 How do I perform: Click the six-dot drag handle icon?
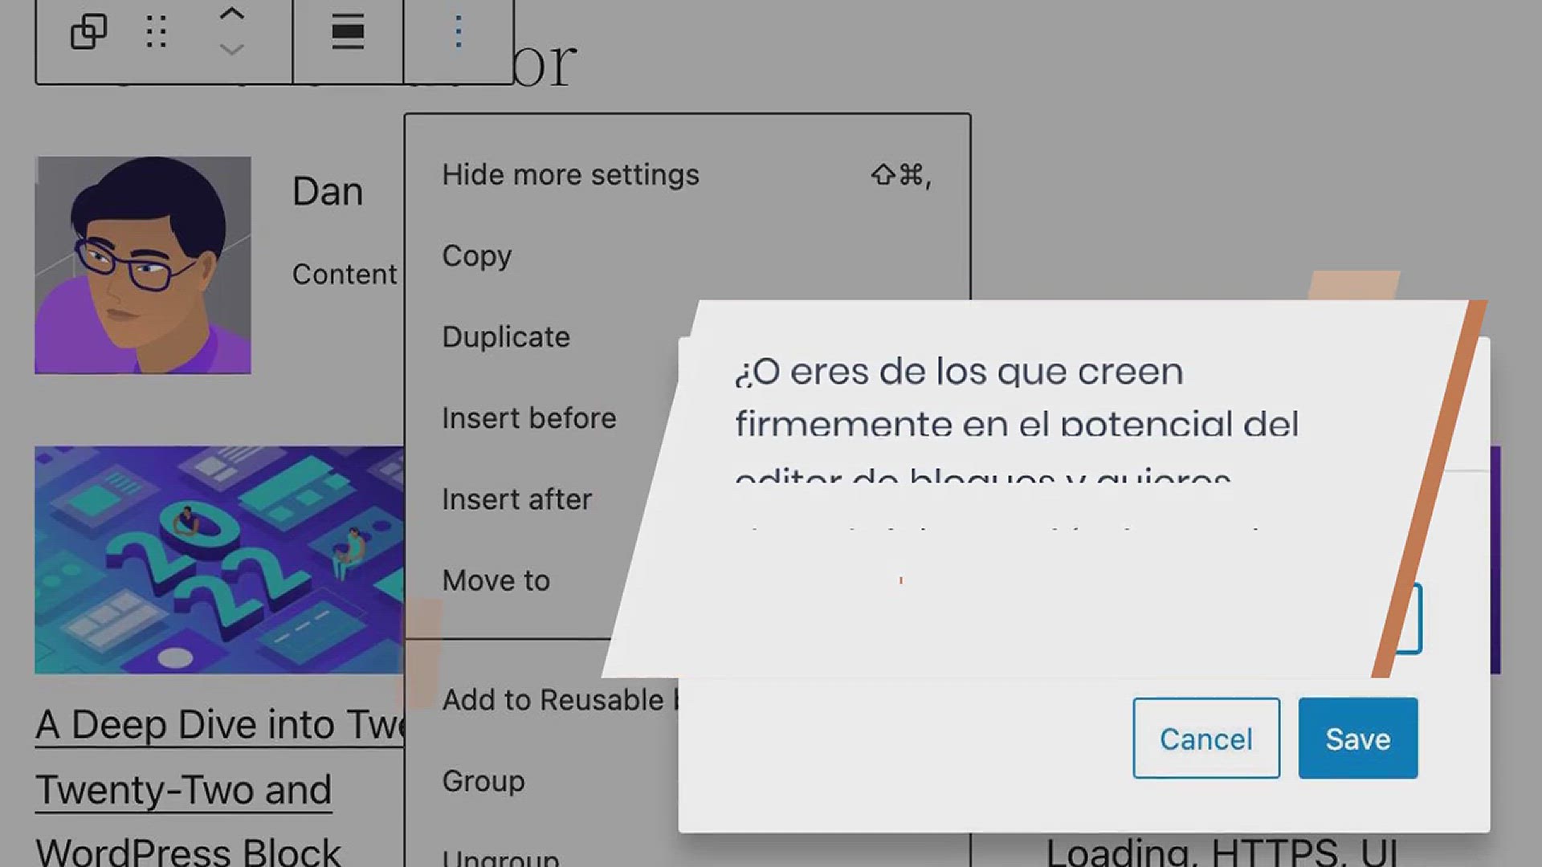tap(157, 32)
